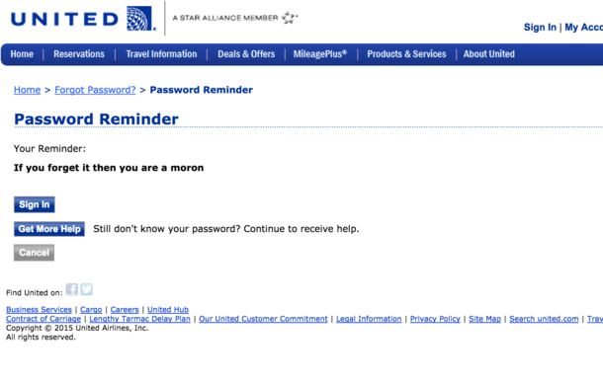The image size is (603, 384).
Task: Open the Reservations menu
Action: click(x=79, y=54)
